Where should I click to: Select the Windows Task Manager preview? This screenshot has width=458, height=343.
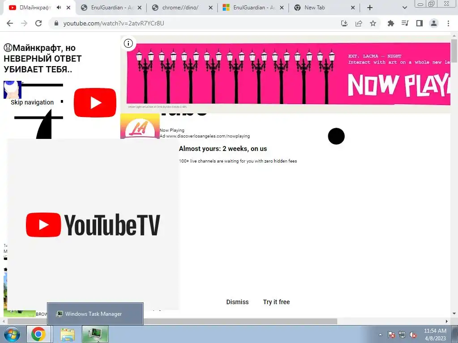95,314
